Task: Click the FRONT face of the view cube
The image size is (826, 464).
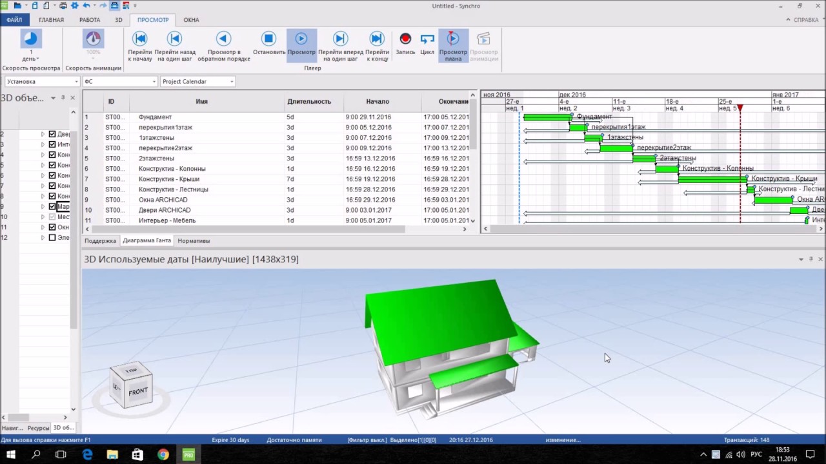Action: [138, 391]
